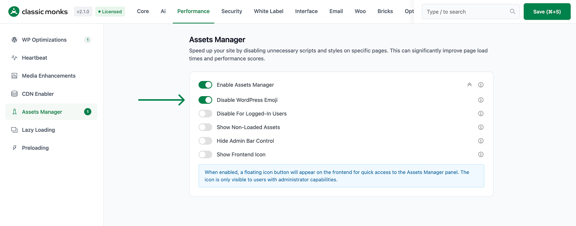Enable the Hide Admin Bar Control toggle

pos(205,141)
